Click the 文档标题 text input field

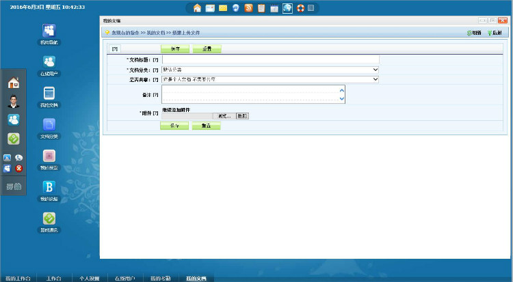[x=271, y=59]
